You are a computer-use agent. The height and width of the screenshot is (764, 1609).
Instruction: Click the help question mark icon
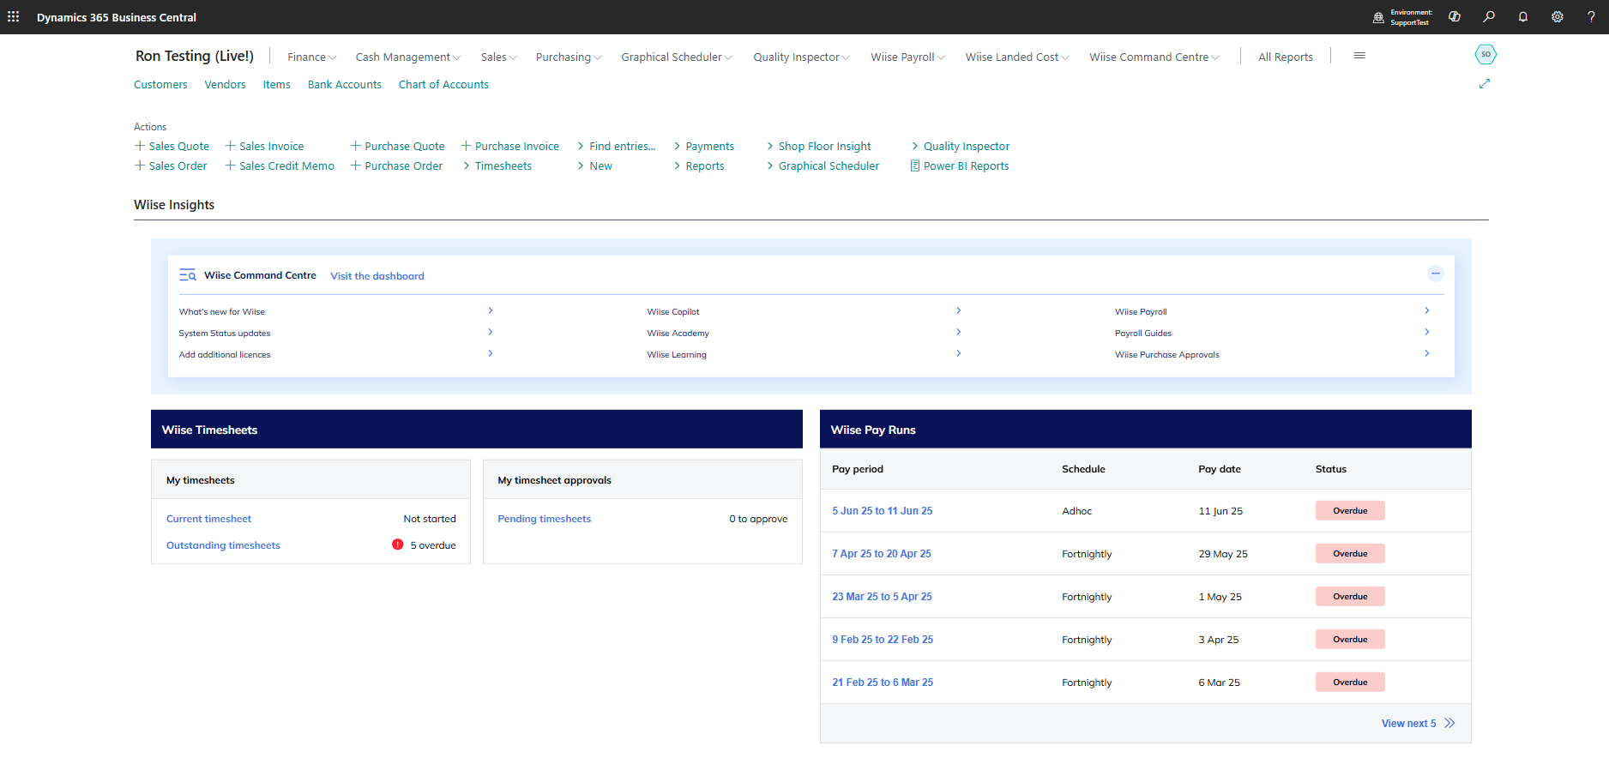coord(1591,17)
